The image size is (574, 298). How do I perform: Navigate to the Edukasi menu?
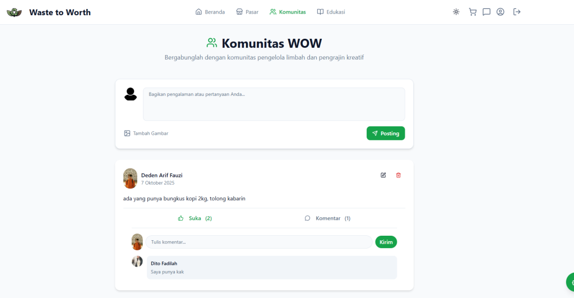tap(331, 12)
